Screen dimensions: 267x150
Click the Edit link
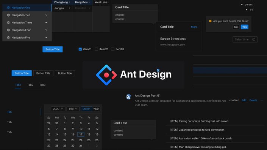pyautogui.click(x=244, y=100)
